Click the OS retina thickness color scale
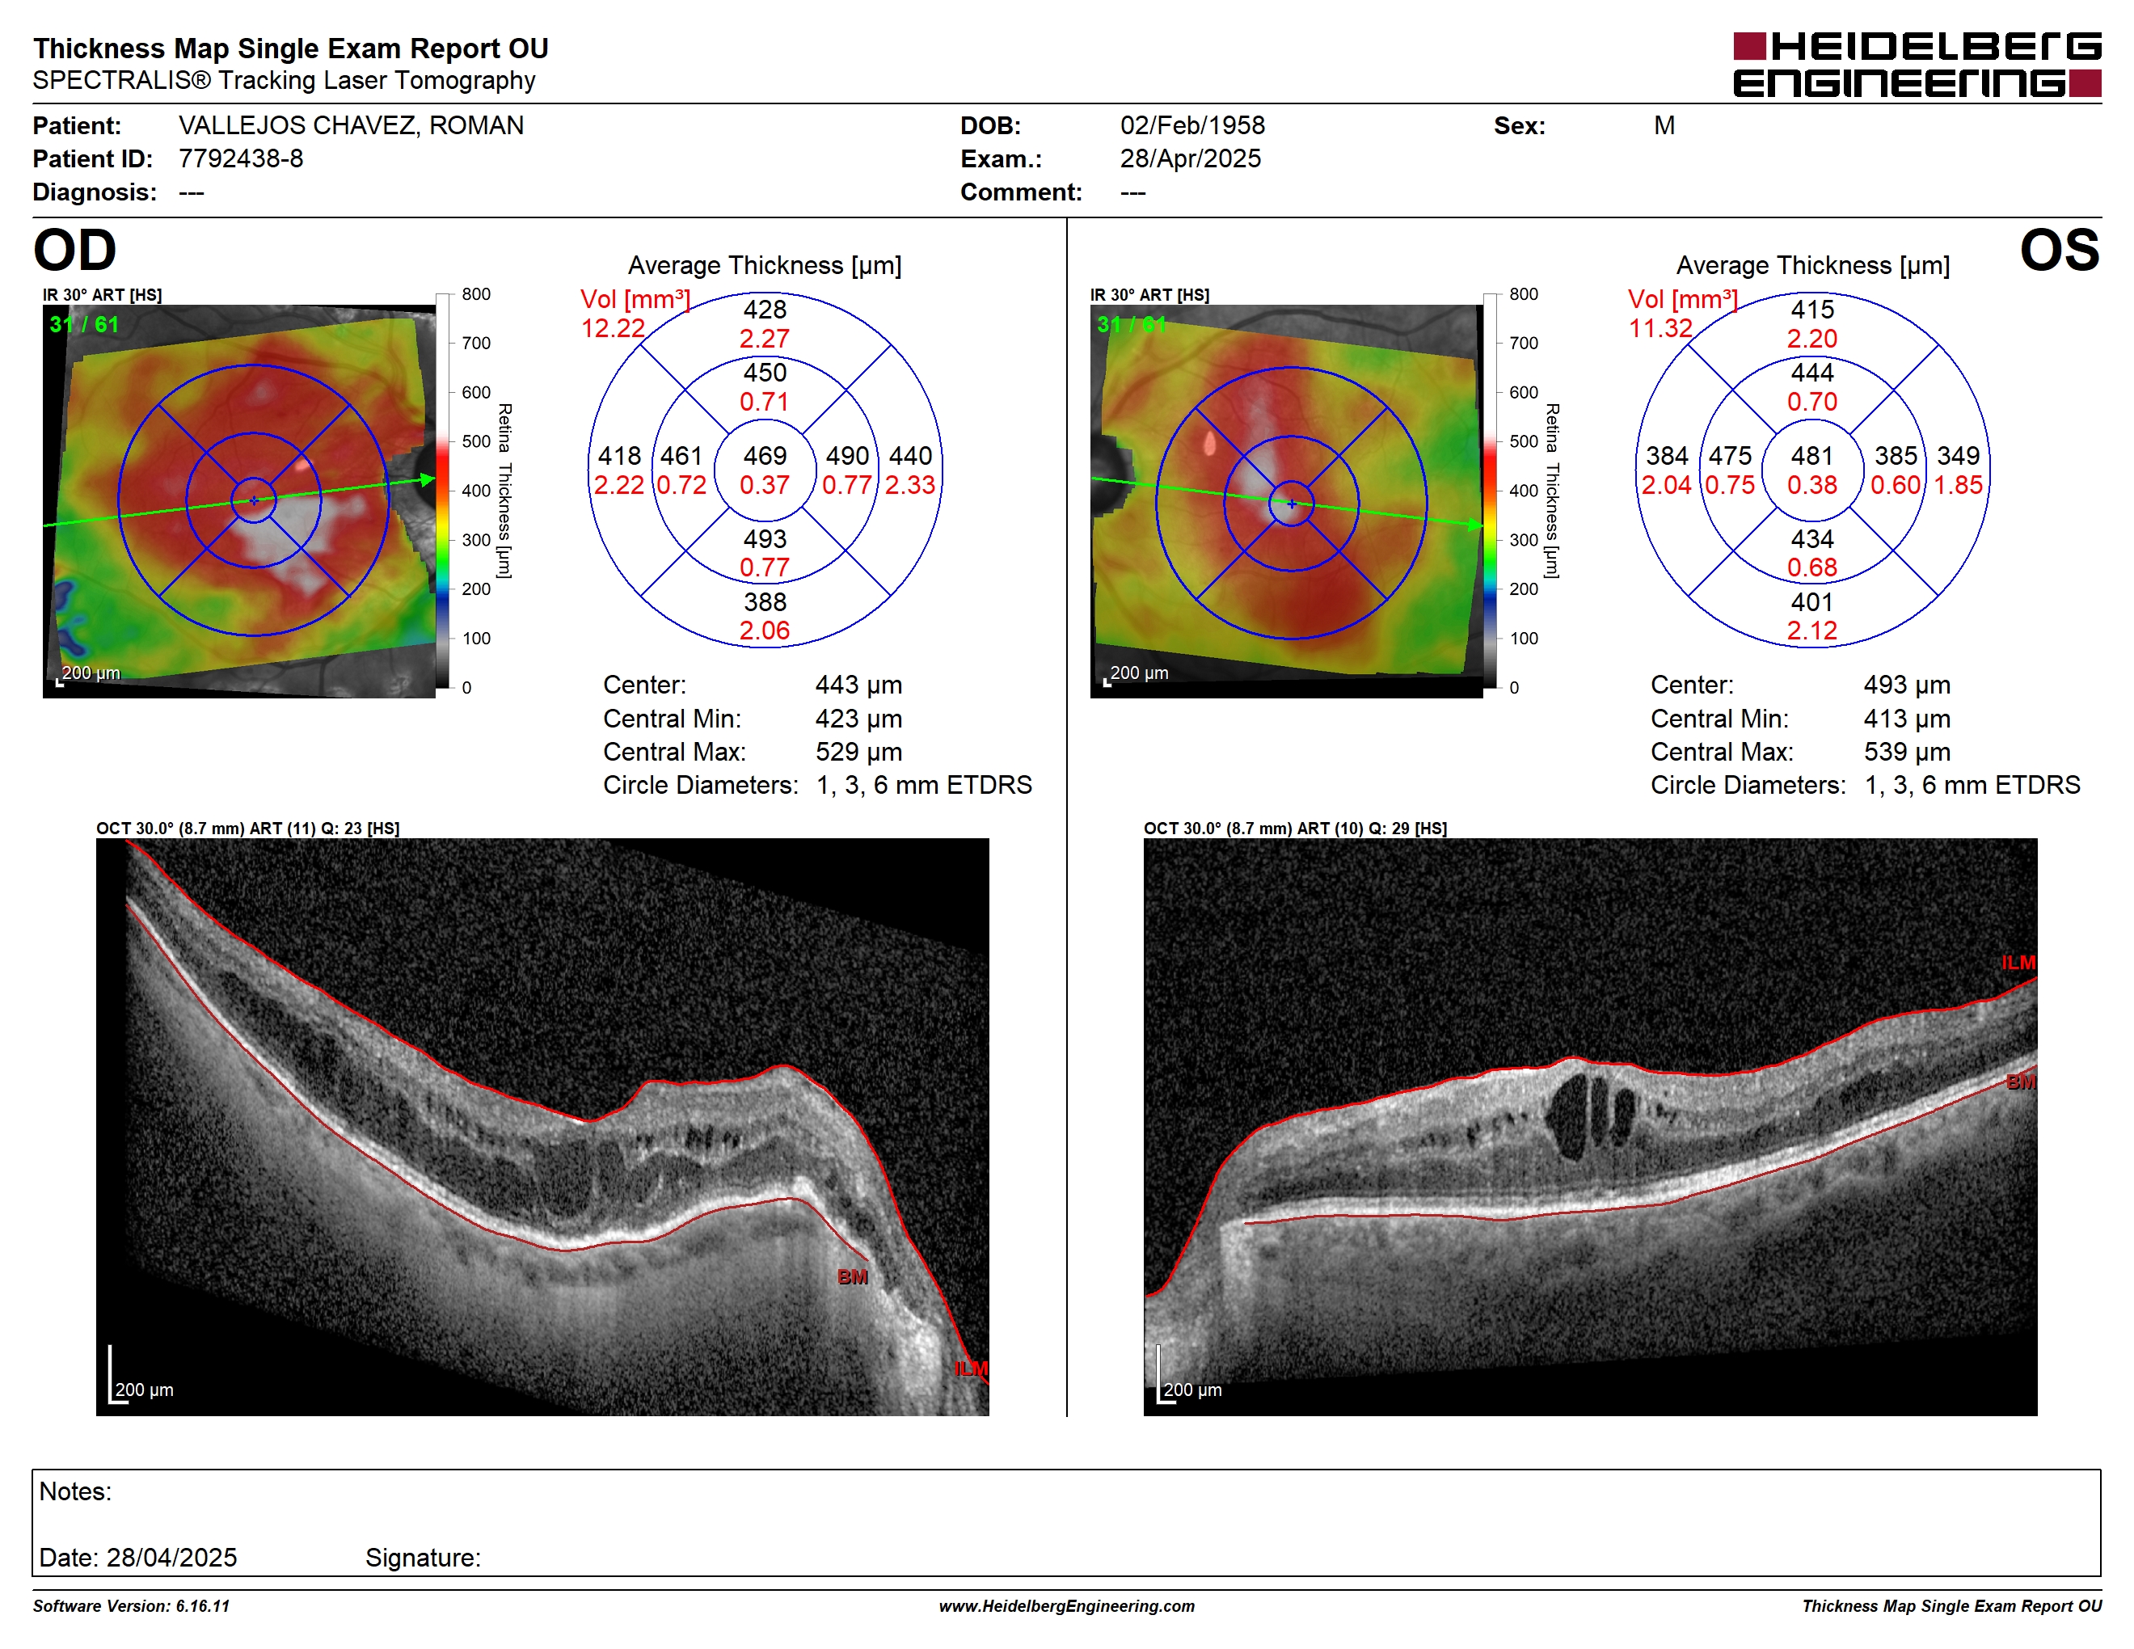Image resolution: width=2134 pixels, height=1649 pixels. click(x=1490, y=491)
